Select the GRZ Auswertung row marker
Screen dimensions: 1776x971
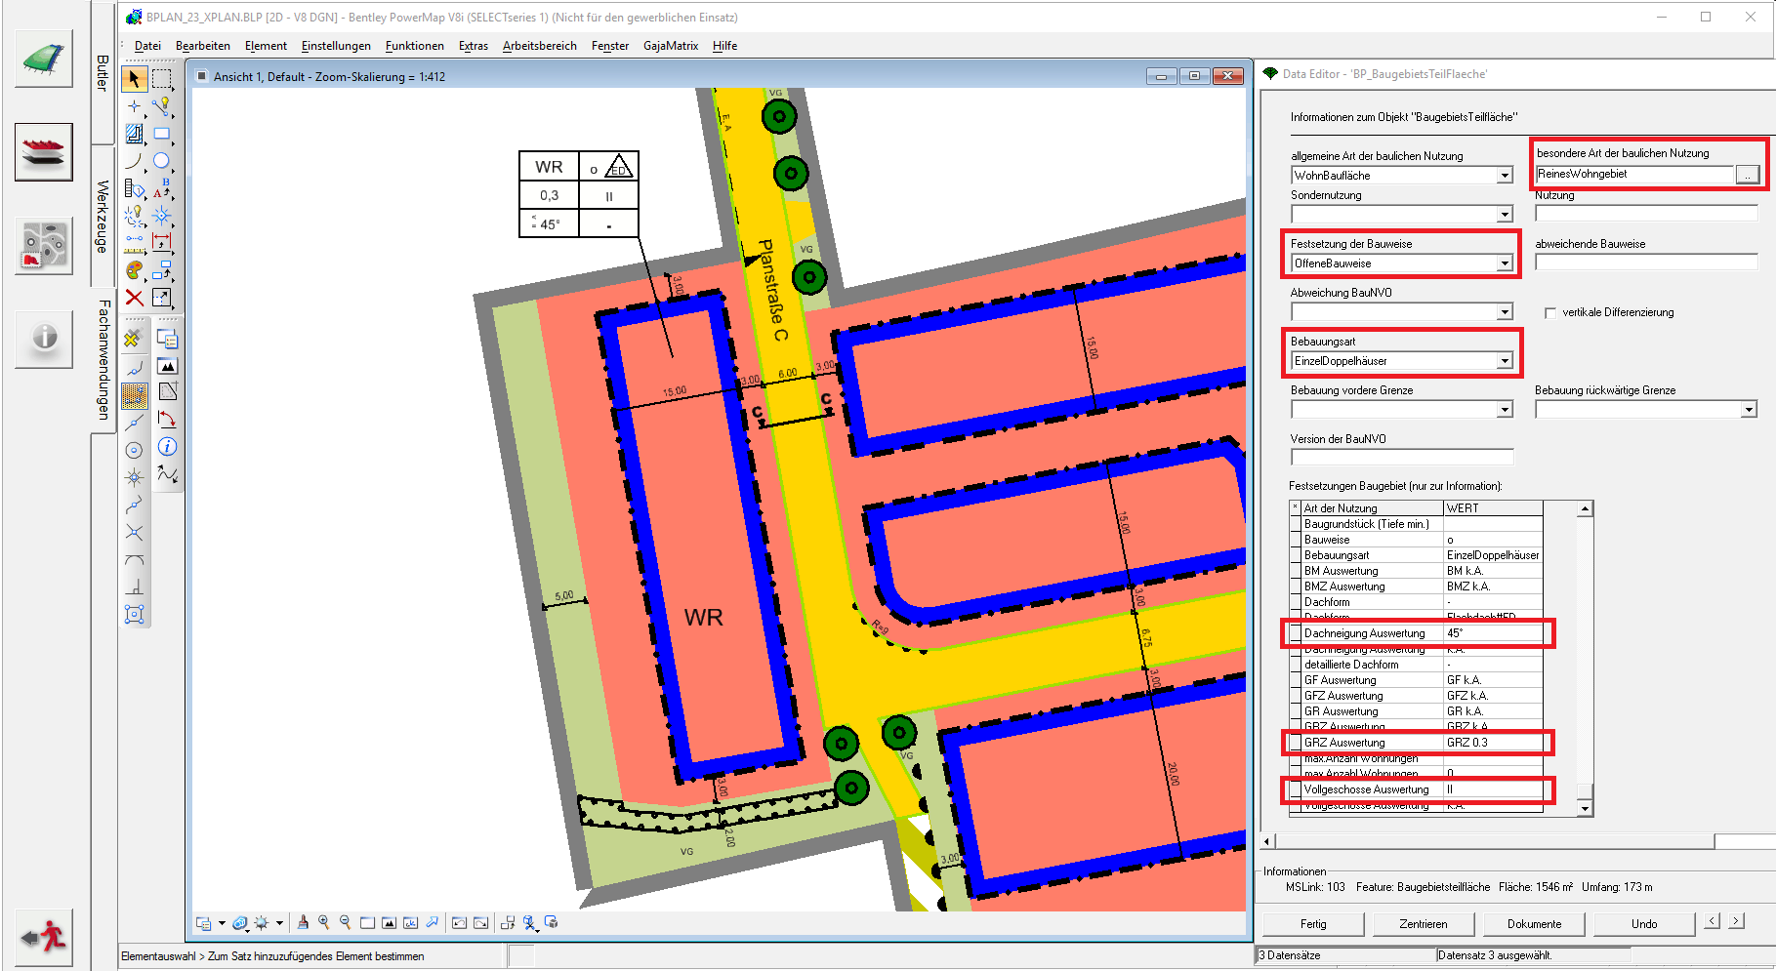click(x=1296, y=743)
